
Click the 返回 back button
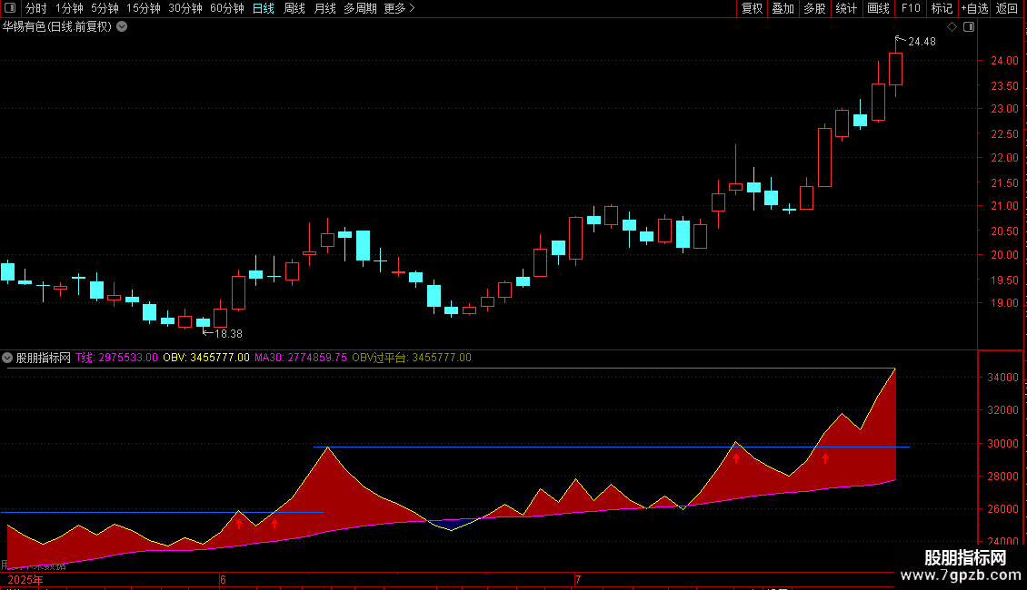1007,8
